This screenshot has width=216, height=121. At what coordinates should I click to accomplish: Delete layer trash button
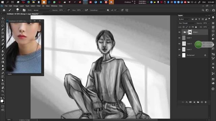coord(206,102)
